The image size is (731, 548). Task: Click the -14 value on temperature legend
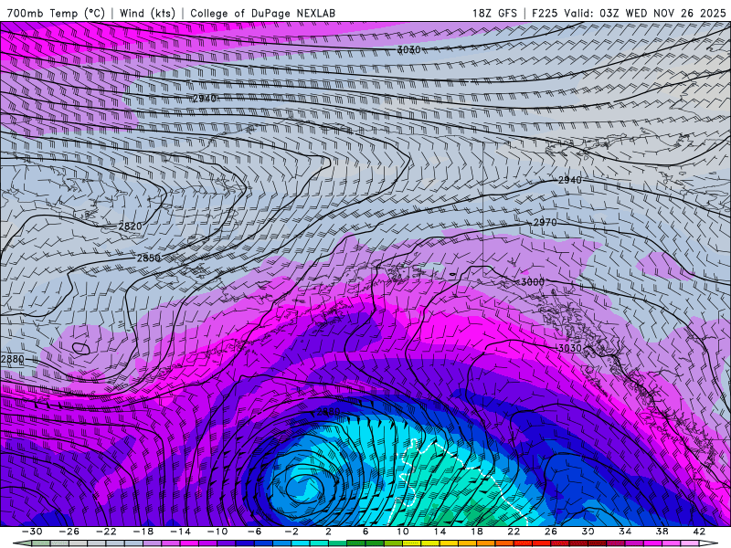point(180,532)
